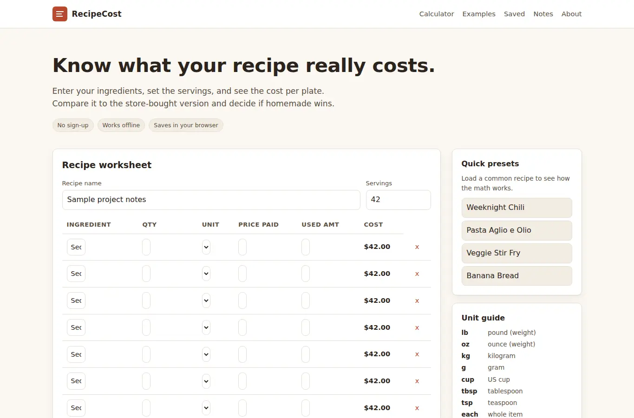Image resolution: width=634 pixels, height=418 pixels.
Task: Click the second row's Price Paid field
Action: click(x=242, y=274)
